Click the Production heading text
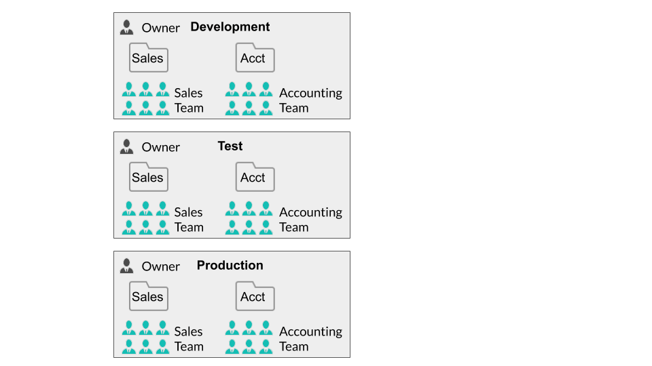The height and width of the screenshot is (366, 652). click(x=230, y=266)
